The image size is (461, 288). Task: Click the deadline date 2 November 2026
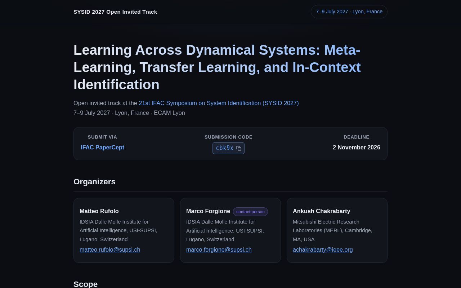(x=357, y=148)
